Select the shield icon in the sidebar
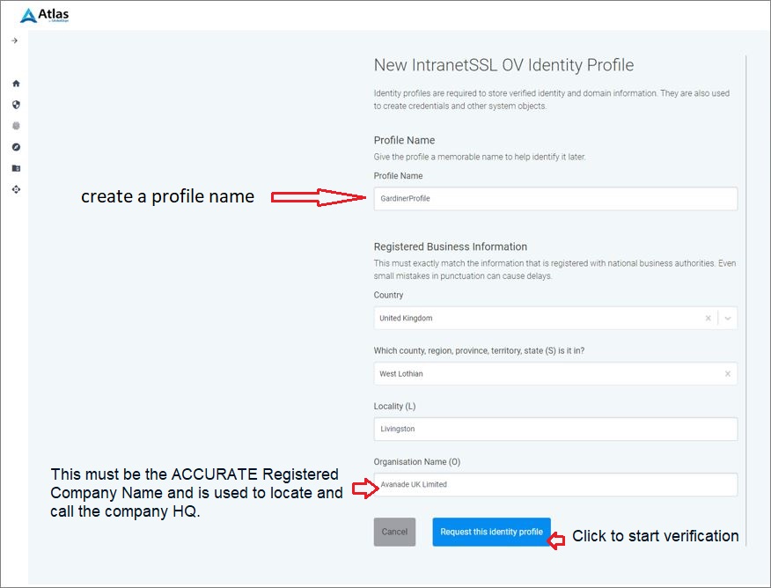The width and height of the screenshot is (771, 588). point(15,104)
